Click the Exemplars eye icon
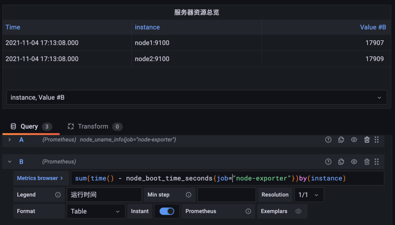This screenshot has height=225, width=395. point(298,211)
